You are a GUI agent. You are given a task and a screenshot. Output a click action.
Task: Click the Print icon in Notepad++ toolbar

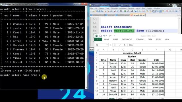pyautogui.click(x=111, y=11)
